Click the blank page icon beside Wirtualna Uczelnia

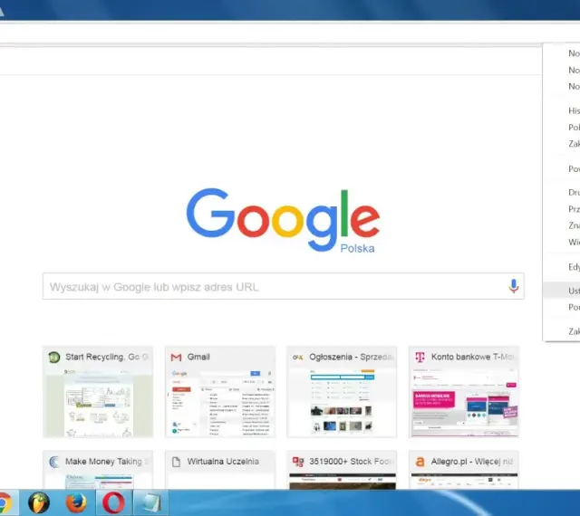pos(176,462)
